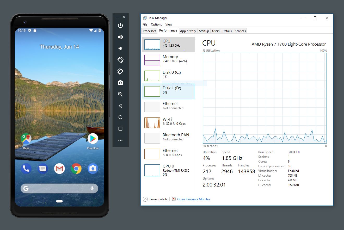The width and height of the screenshot is (344, 230).
Task: Tap the Android back navigation icon
Action: pyautogui.click(x=120, y=106)
